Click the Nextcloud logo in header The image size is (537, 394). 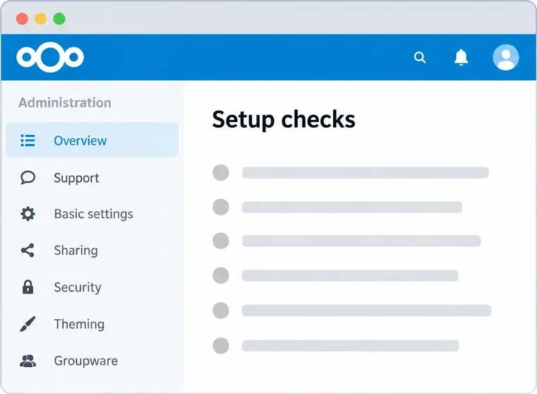pyautogui.click(x=50, y=57)
